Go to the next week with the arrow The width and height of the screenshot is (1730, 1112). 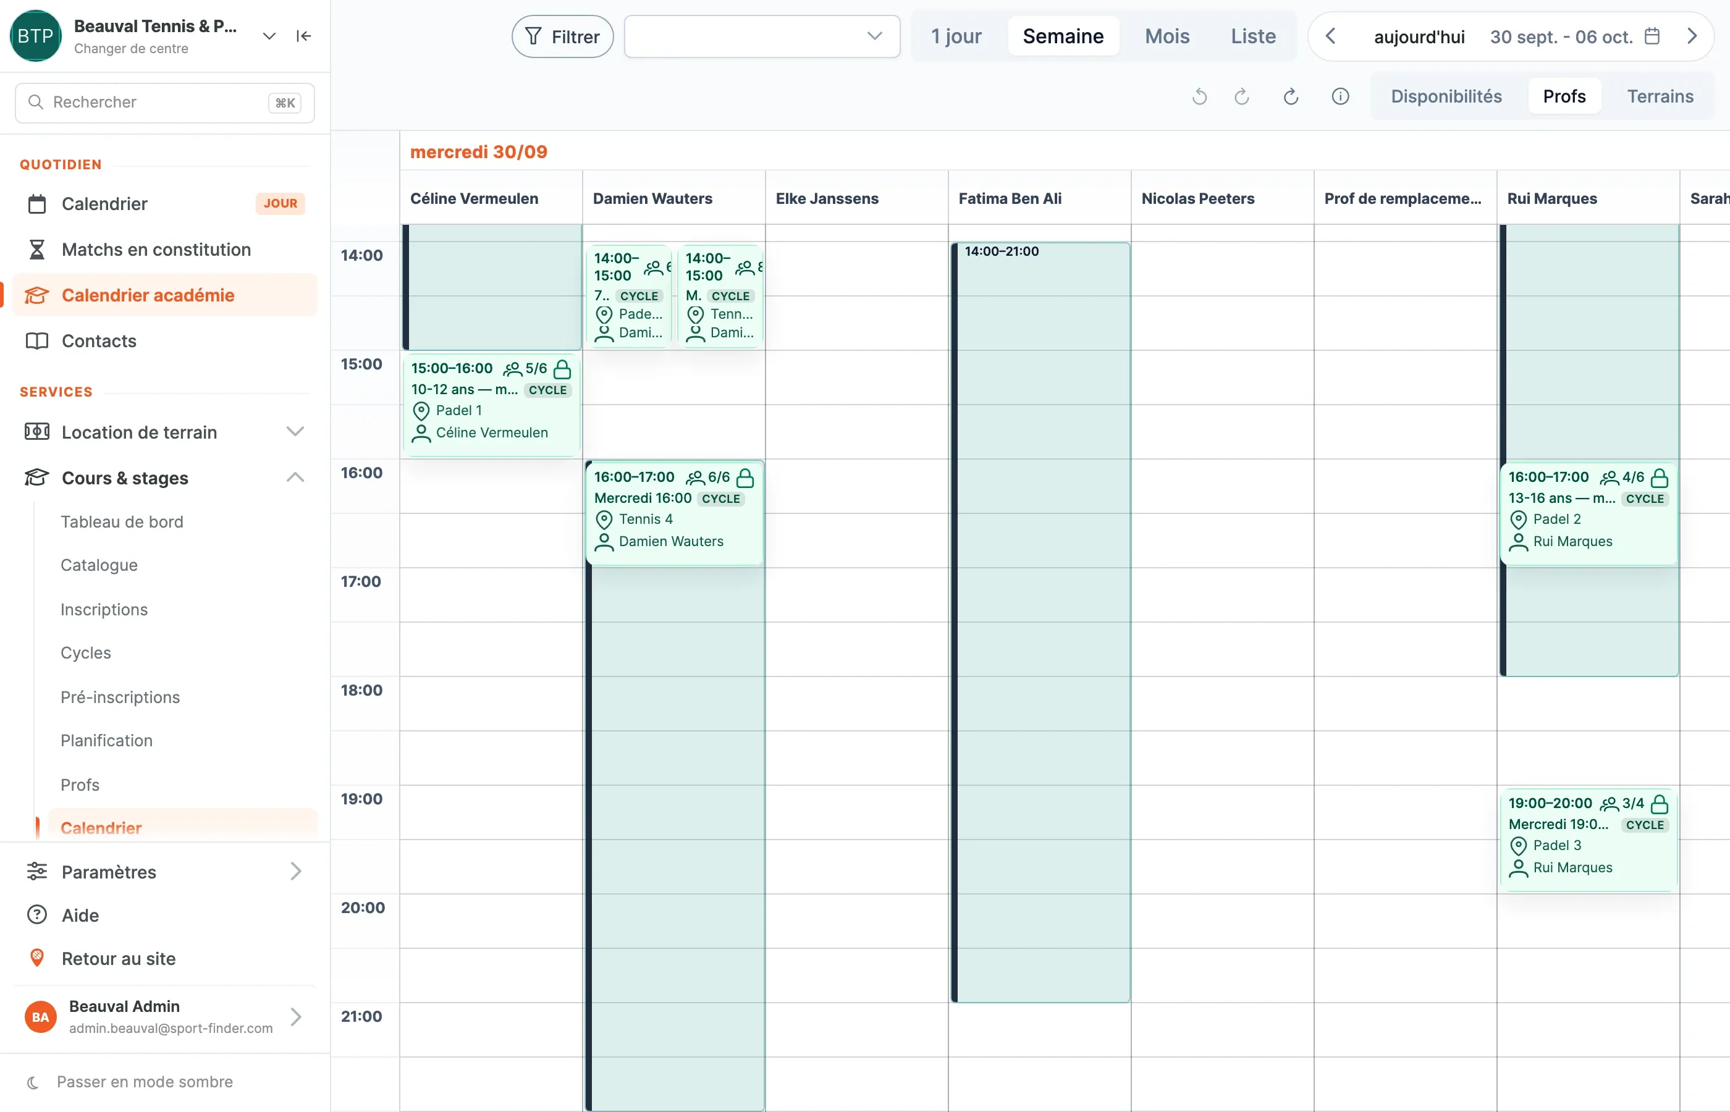point(1691,36)
